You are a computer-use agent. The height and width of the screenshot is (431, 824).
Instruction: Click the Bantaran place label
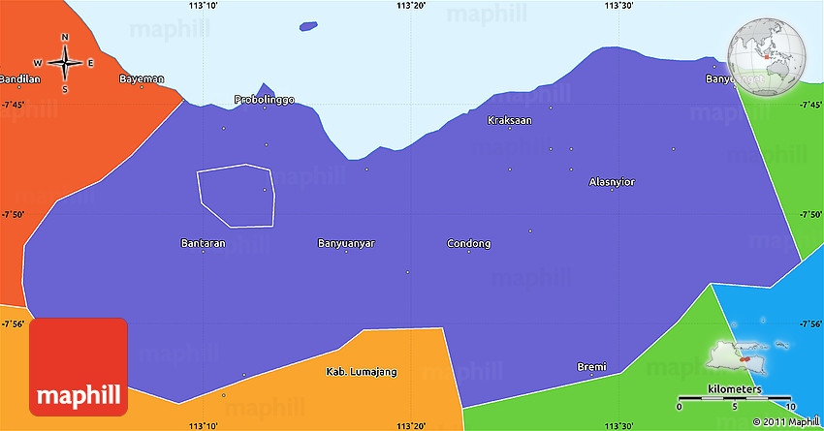pyautogui.click(x=204, y=243)
